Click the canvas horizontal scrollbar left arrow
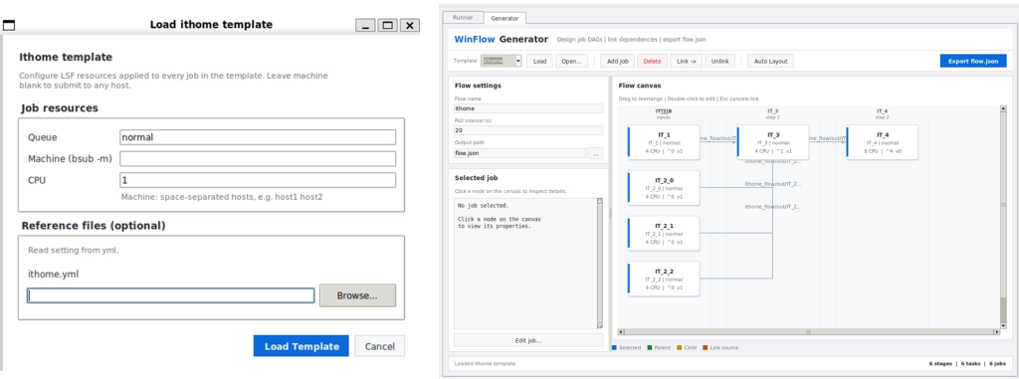 click(621, 332)
